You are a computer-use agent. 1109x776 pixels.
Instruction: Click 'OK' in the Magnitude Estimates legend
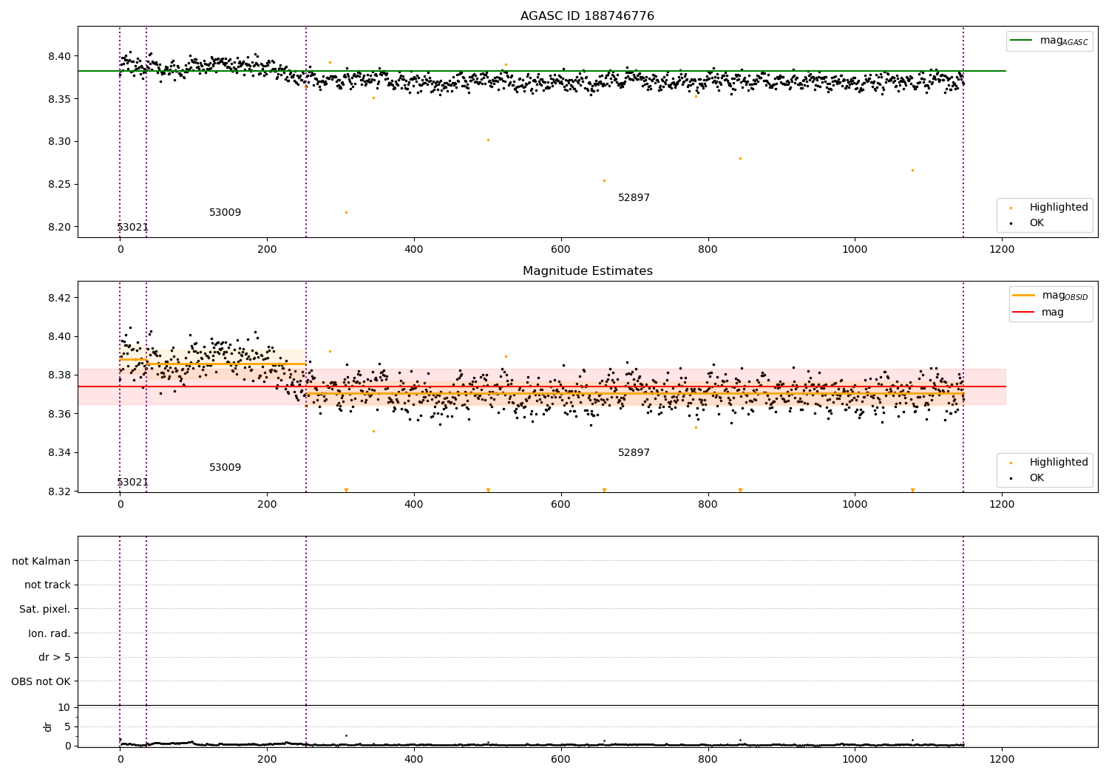coord(1028,478)
